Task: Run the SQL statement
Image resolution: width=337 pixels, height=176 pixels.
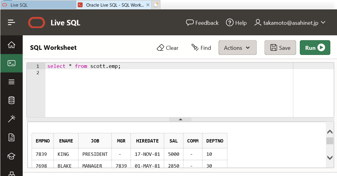Action: tap(315, 48)
